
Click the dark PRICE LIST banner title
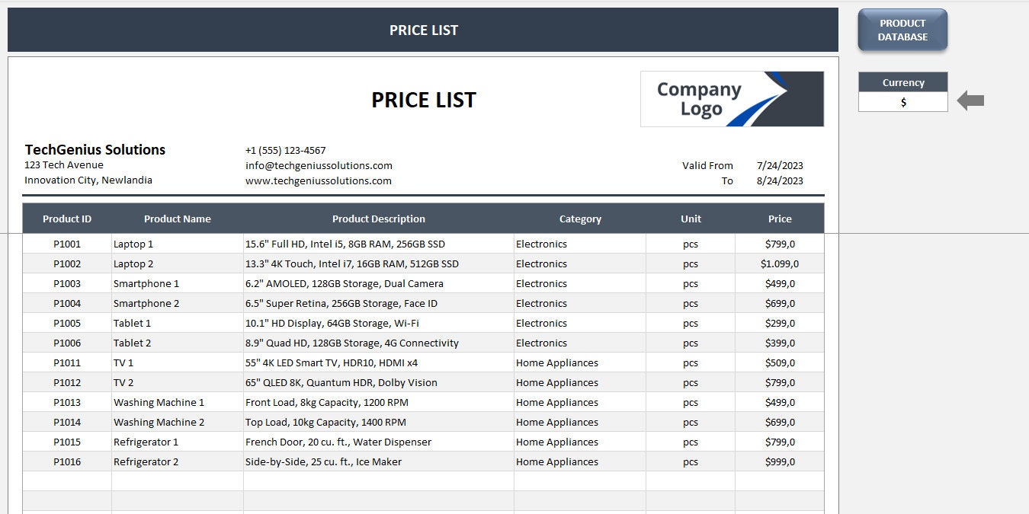[424, 30]
